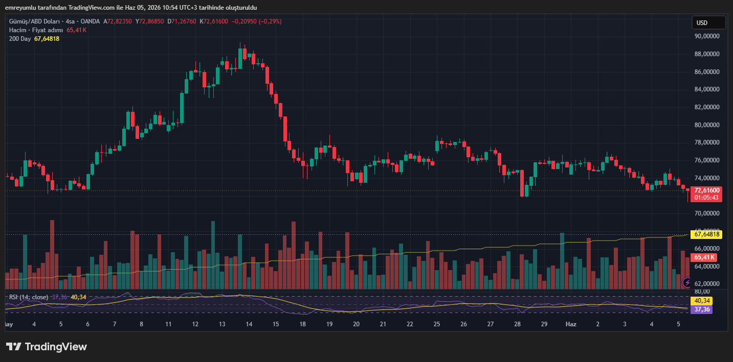Click the TradingView logo

click(47, 347)
